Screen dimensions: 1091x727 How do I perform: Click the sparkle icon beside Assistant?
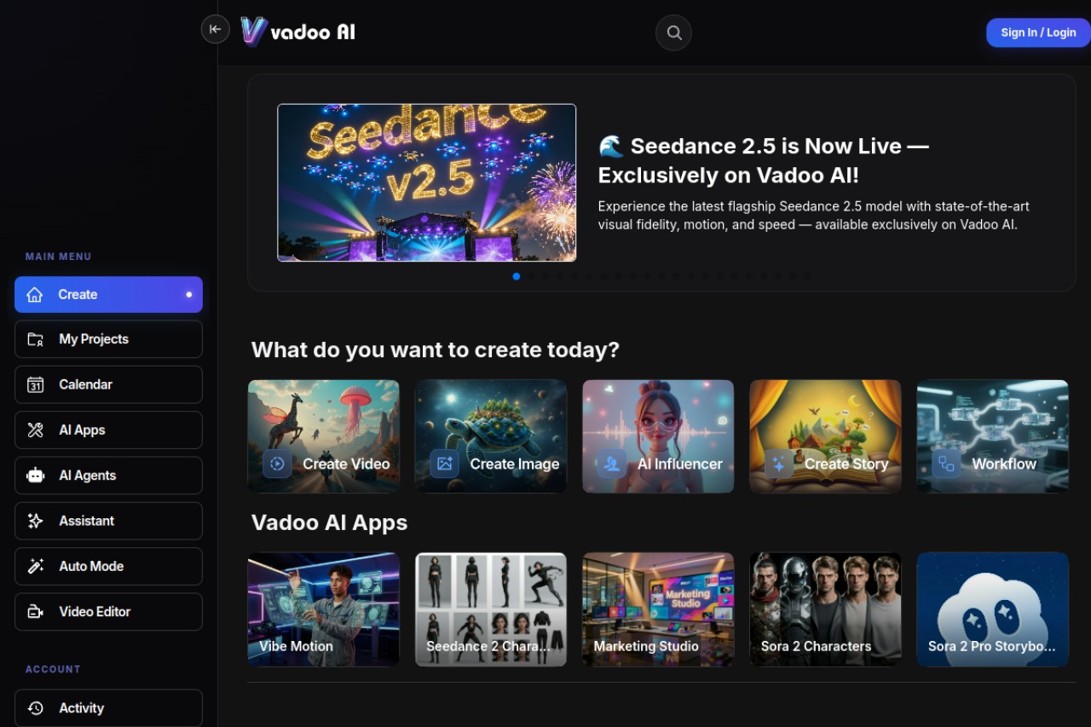[x=35, y=521]
